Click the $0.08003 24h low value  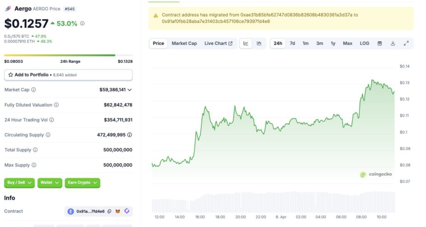click(14, 62)
